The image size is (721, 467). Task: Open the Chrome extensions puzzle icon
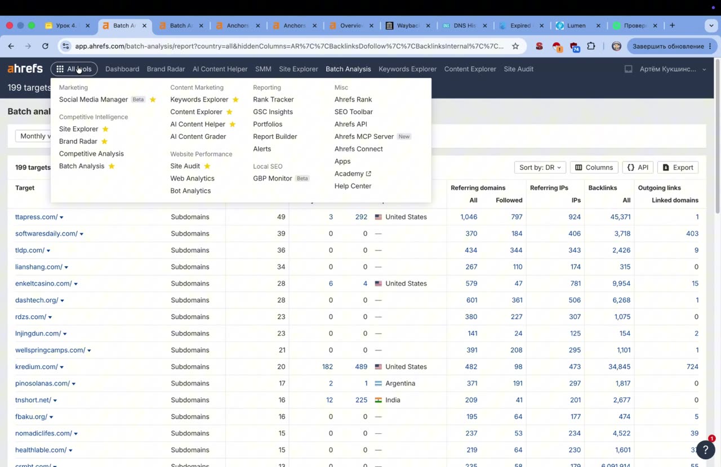click(591, 46)
